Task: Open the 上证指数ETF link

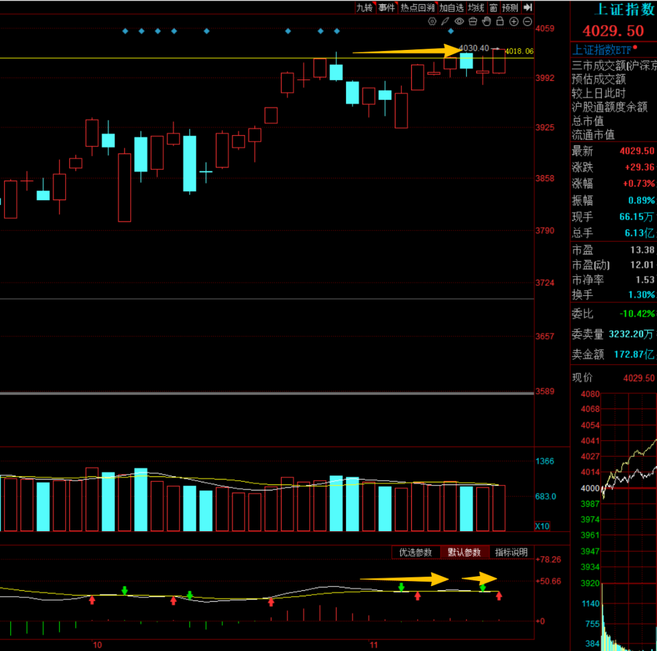Action: tap(602, 50)
